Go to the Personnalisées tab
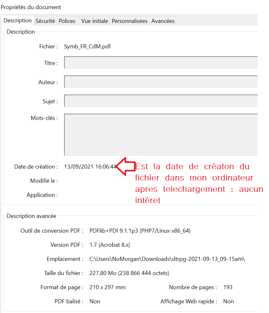This screenshot has width=269, height=313. (x=129, y=21)
